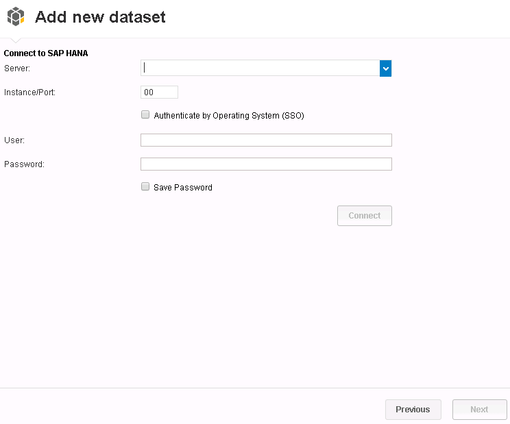Click the Connect to SAP HANA heading
The width and height of the screenshot is (510, 424).
point(46,53)
